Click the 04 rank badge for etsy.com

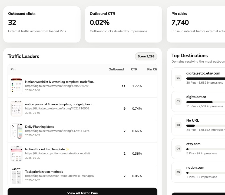click(178, 149)
